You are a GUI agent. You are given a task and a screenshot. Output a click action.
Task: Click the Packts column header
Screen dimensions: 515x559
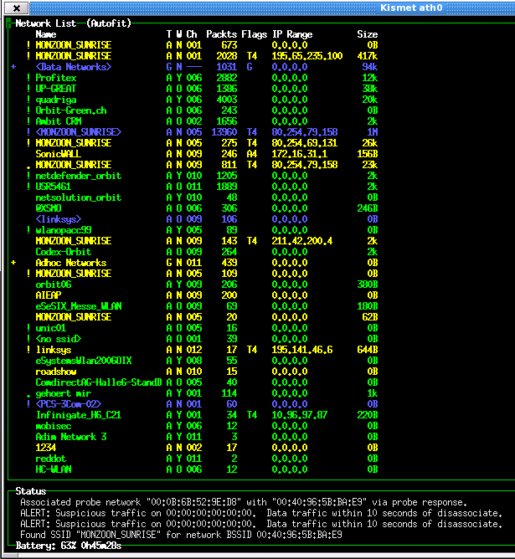221,34
